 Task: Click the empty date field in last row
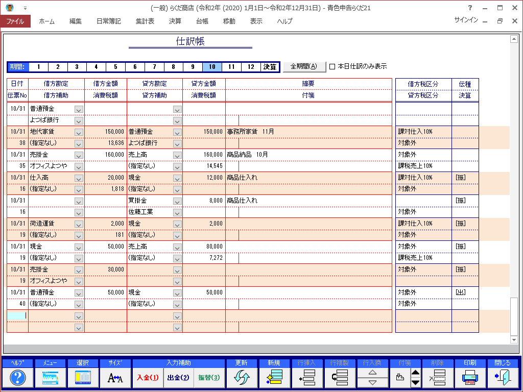pyautogui.click(x=17, y=315)
